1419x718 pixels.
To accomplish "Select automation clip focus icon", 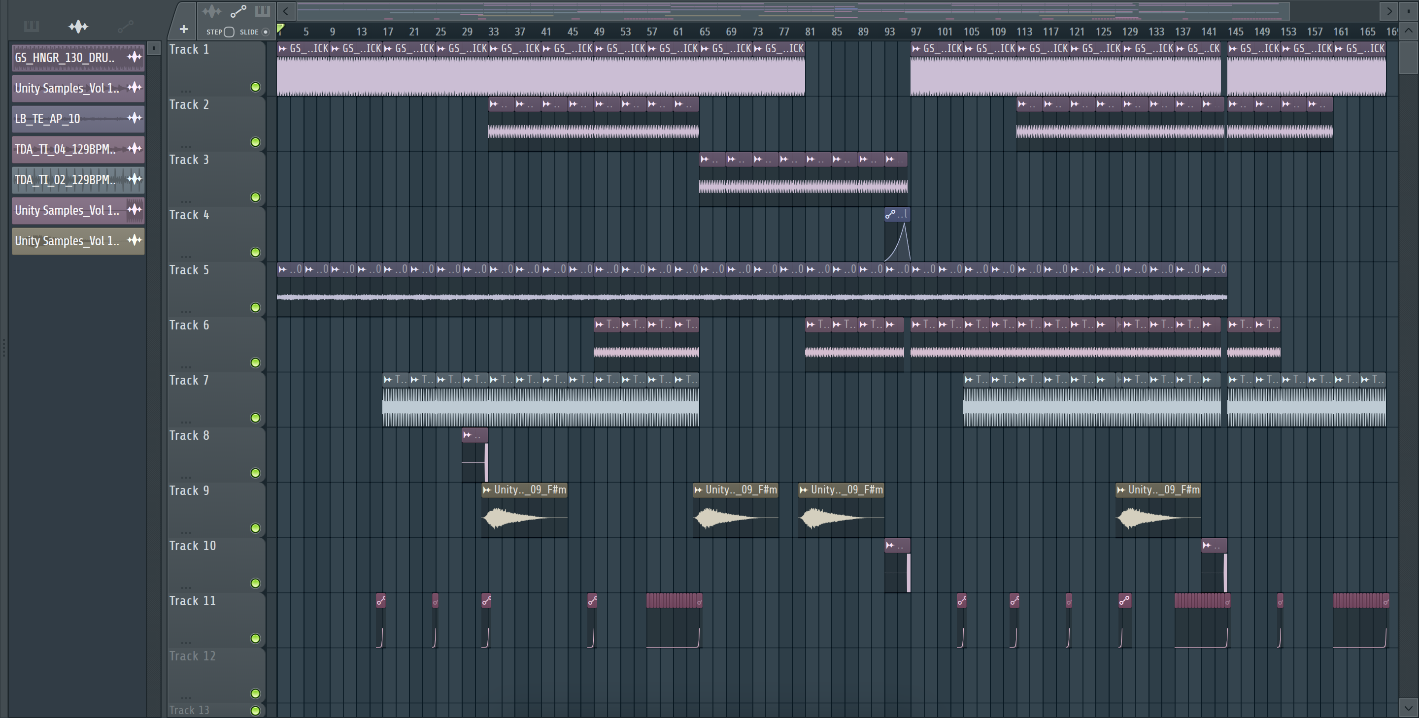I will (x=238, y=11).
